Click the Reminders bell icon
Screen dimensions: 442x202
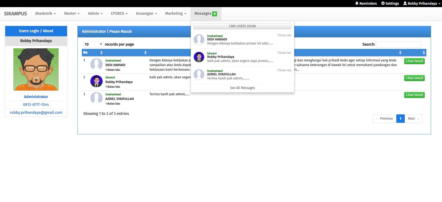[357, 3]
